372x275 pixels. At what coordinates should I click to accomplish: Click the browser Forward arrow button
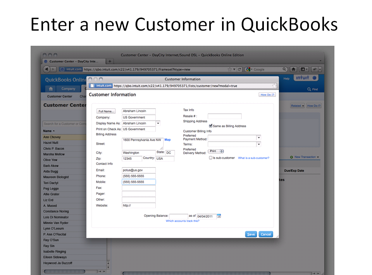53,69
